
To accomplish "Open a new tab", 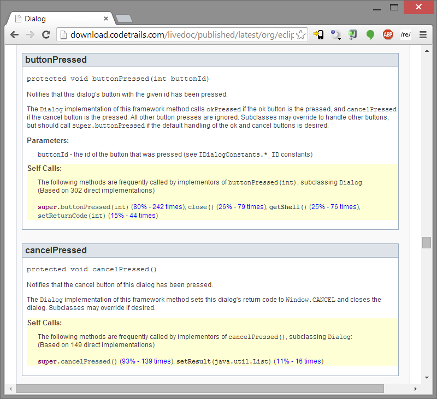I will point(124,19).
